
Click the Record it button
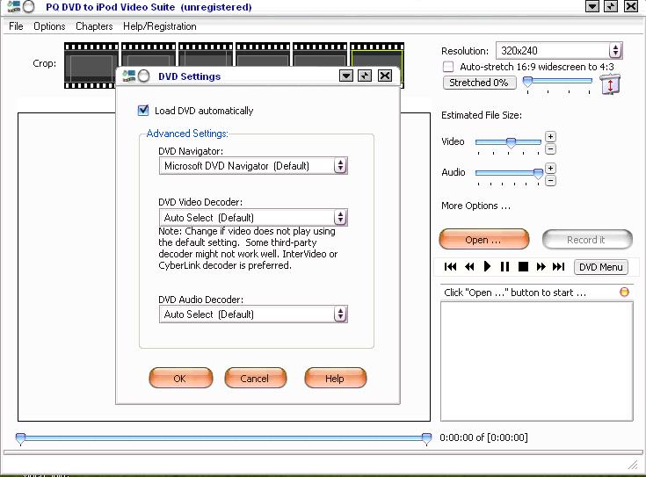tap(587, 239)
